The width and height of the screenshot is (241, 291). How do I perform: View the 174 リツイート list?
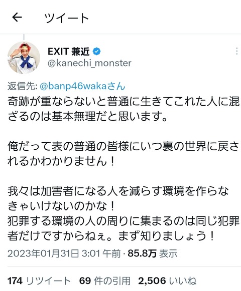point(39,281)
